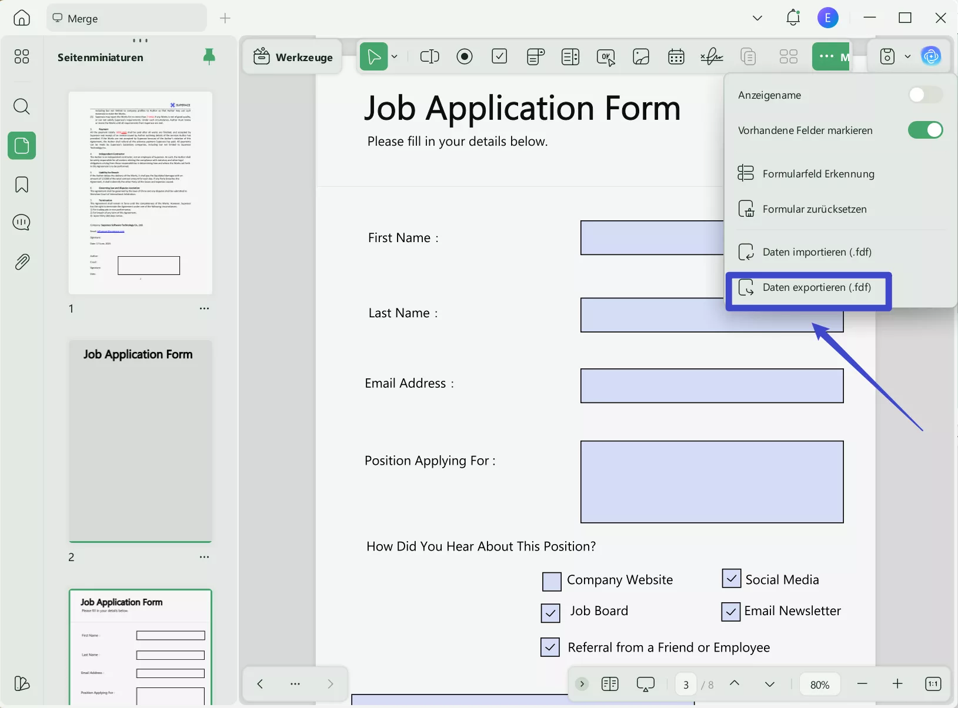This screenshot has width=958, height=708.
Task: Select the checkbox form tool
Action: pos(499,56)
